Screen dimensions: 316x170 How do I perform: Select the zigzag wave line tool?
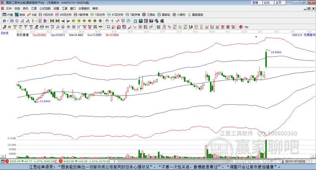pyautogui.click(x=135, y=27)
